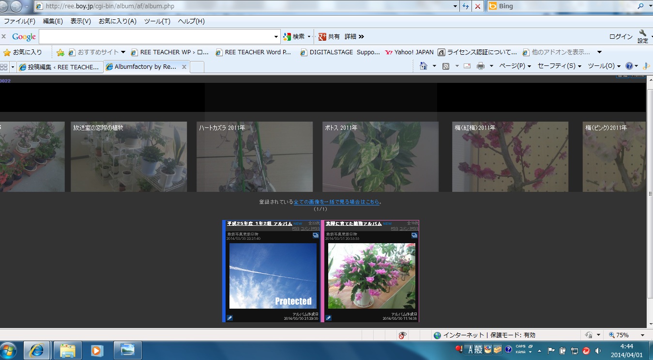Expand the ページ(P) dropdown menu
Screen dimensions: 653x360
(x=515, y=66)
